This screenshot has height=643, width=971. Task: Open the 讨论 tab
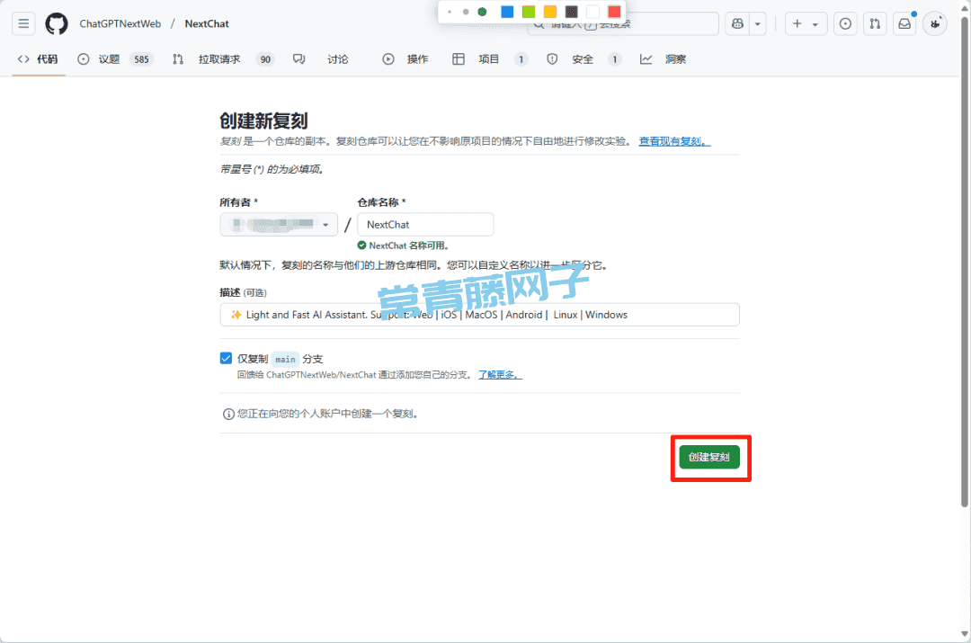click(x=321, y=59)
